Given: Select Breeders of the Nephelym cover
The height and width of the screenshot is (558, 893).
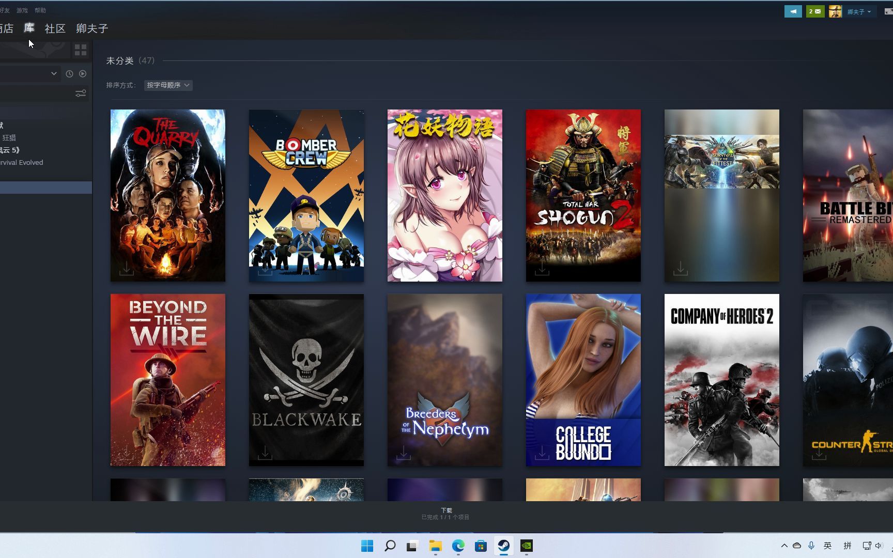Looking at the screenshot, I should (445, 380).
